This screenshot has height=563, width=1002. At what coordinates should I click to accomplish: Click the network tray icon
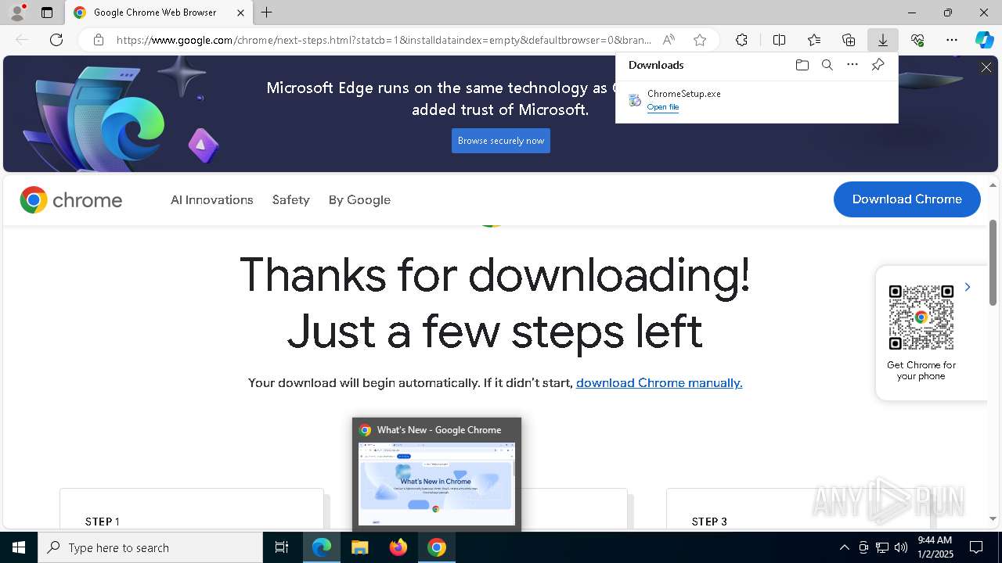click(882, 547)
